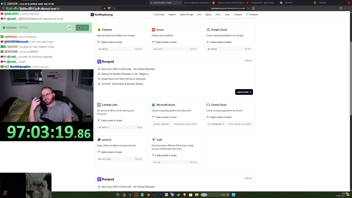Open the Regions nav item

(x=172, y=15)
